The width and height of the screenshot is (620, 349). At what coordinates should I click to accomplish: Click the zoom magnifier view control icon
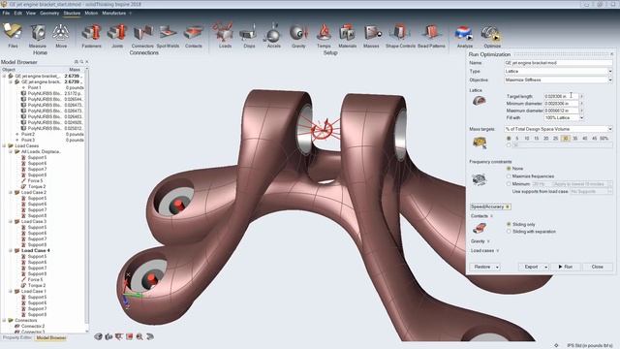139,336
